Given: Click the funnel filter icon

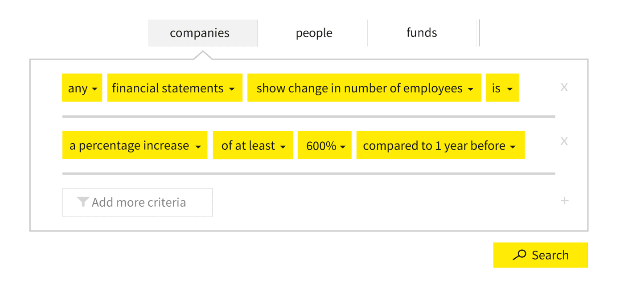Looking at the screenshot, I should [83, 202].
